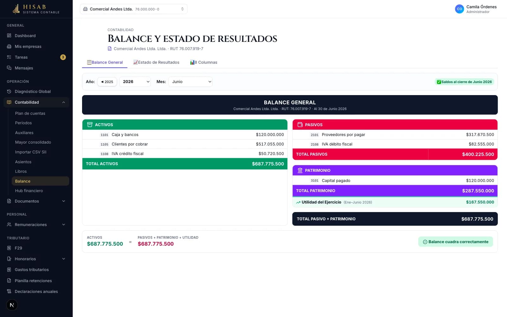The width and height of the screenshot is (507, 317).
Task: Select the Libros submenu item
Action: coord(21,171)
